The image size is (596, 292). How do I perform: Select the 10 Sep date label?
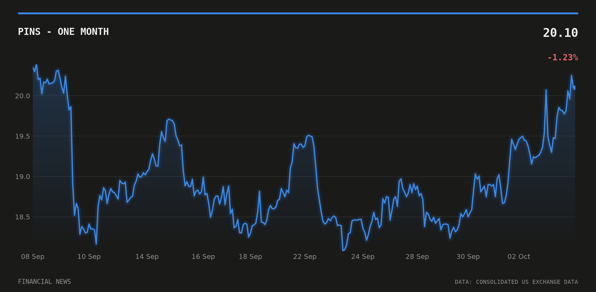pyautogui.click(x=89, y=257)
